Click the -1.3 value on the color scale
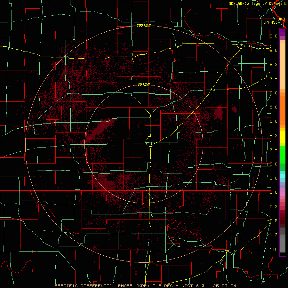This screenshot has width=288, height=288. tap(272, 235)
